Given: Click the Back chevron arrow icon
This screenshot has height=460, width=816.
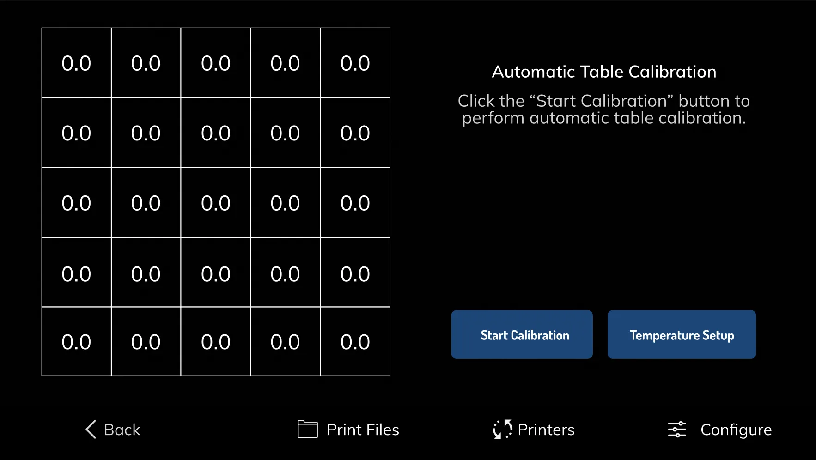Looking at the screenshot, I should point(91,430).
